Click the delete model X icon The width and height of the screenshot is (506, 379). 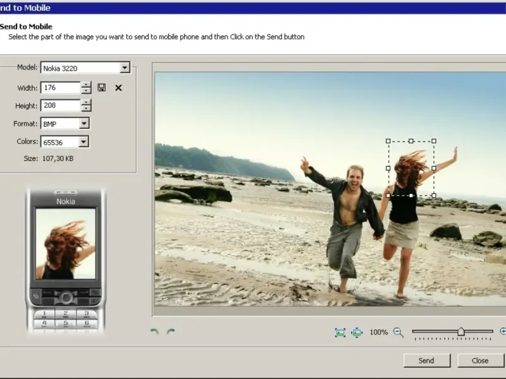118,88
